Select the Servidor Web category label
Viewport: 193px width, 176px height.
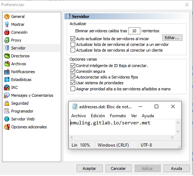[x=23, y=119]
